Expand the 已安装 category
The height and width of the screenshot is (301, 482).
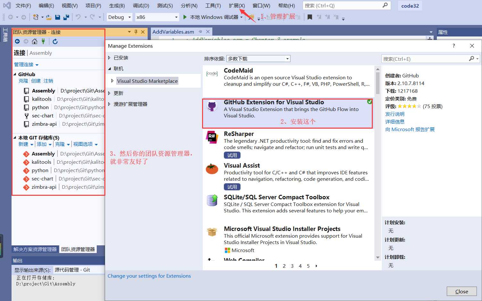(x=109, y=58)
